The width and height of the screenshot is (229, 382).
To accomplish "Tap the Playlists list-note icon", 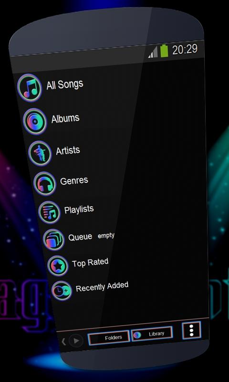I will click(x=50, y=212).
